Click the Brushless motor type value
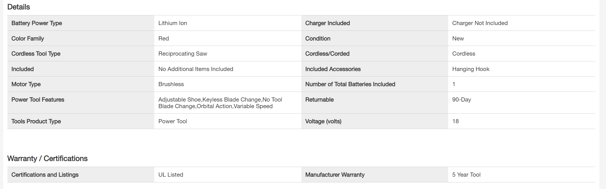Viewport: 606px width, 189px height. pos(171,84)
